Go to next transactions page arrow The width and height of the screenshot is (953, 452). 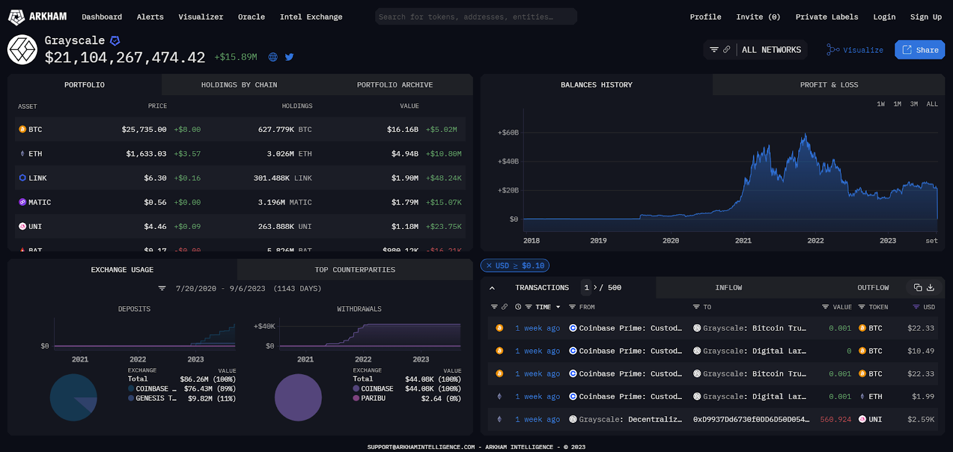point(595,288)
